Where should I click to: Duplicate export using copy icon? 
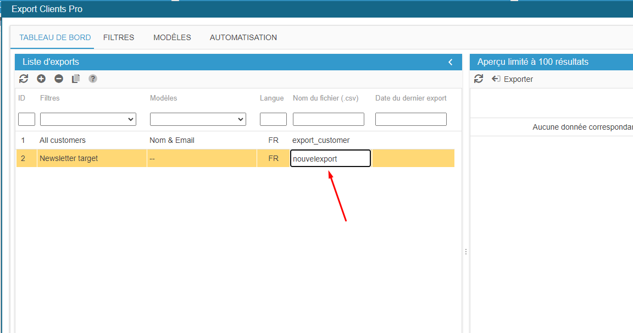pyautogui.click(x=76, y=79)
